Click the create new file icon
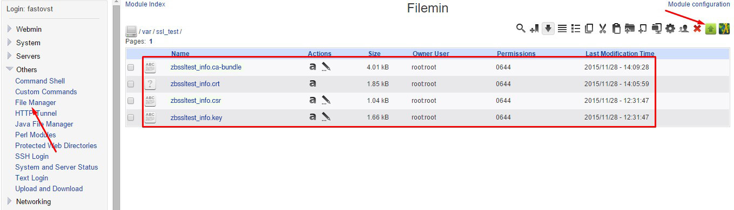Image resolution: width=734 pixels, height=210 pixels. [643, 29]
